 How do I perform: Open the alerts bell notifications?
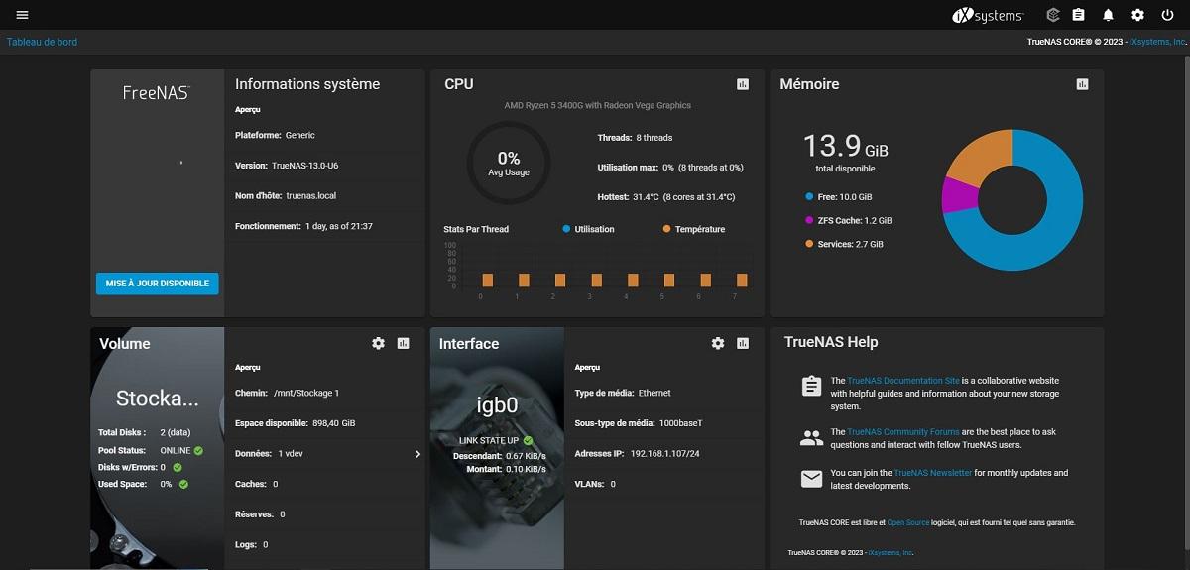pos(1109,15)
